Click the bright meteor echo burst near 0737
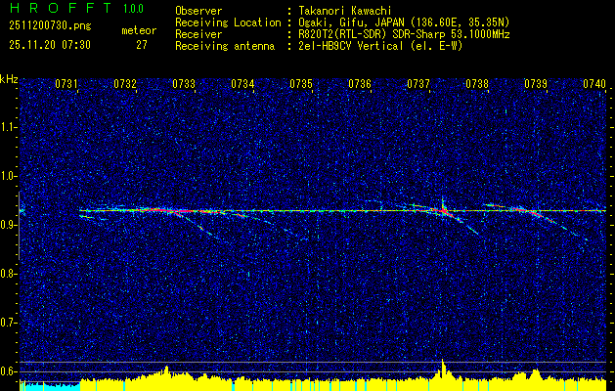 pos(443,210)
